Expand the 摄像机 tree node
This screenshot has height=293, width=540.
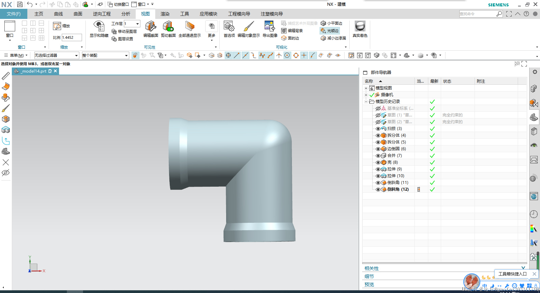[x=366, y=95]
